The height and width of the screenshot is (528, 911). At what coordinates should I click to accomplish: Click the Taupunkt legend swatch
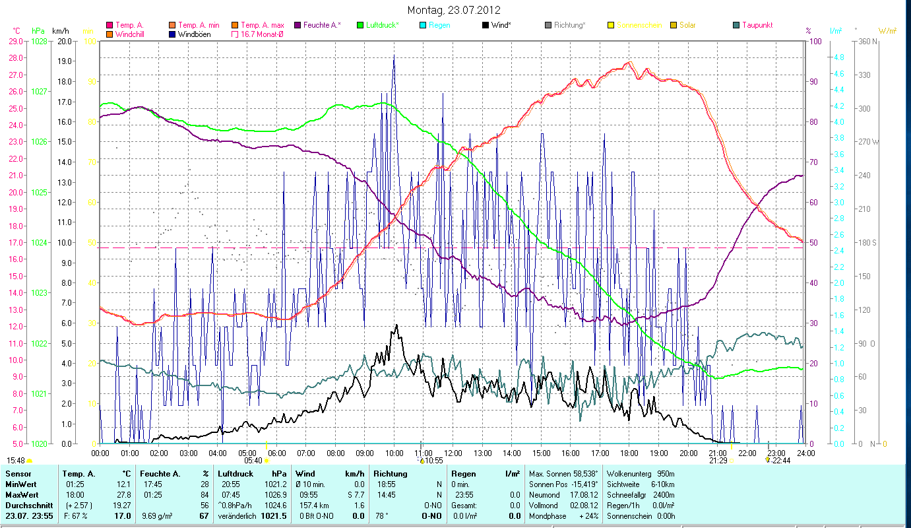(736, 25)
